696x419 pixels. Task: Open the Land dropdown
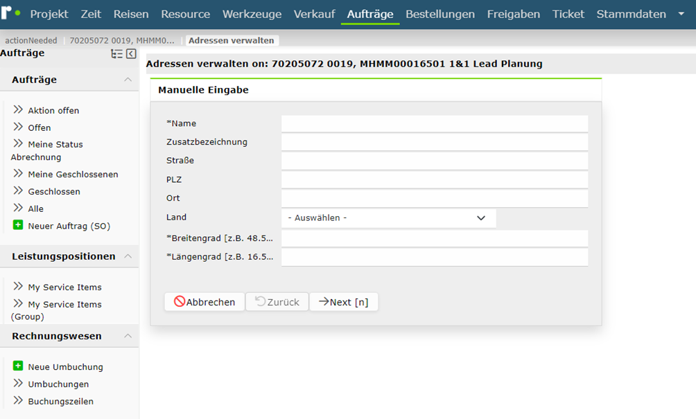388,217
